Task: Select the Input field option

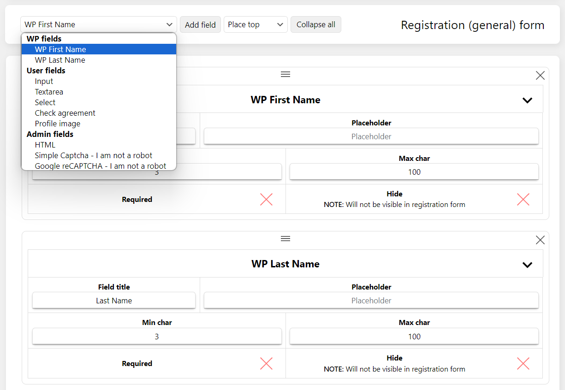Action: [99, 81]
